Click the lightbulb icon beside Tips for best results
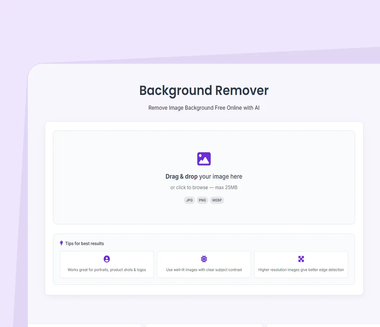380x327 pixels. pos(62,243)
